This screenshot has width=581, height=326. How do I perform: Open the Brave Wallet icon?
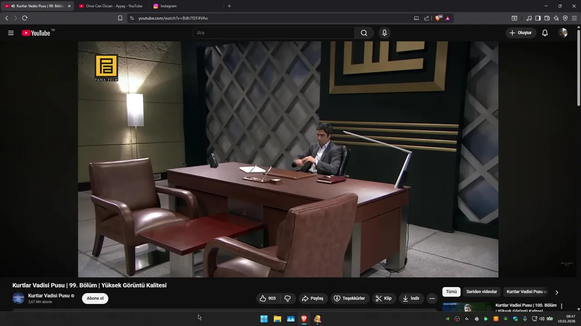click(x=547, y=18)
